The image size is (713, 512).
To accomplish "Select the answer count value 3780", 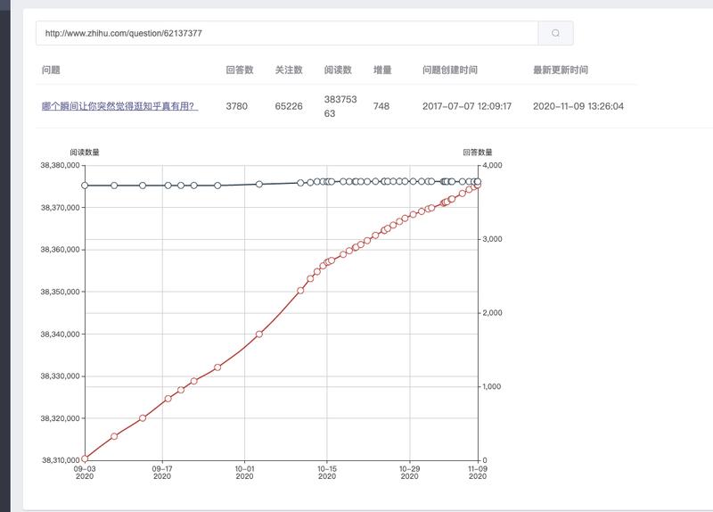I will click(237, 106).
